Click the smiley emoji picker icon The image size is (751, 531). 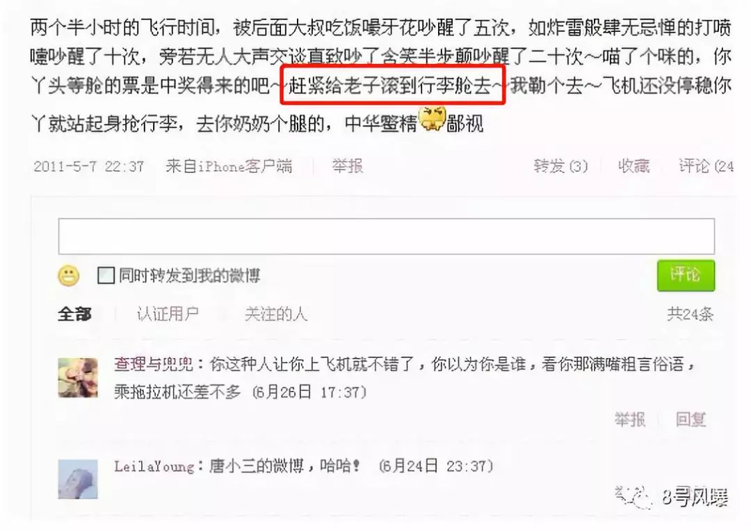coord(68,276)
